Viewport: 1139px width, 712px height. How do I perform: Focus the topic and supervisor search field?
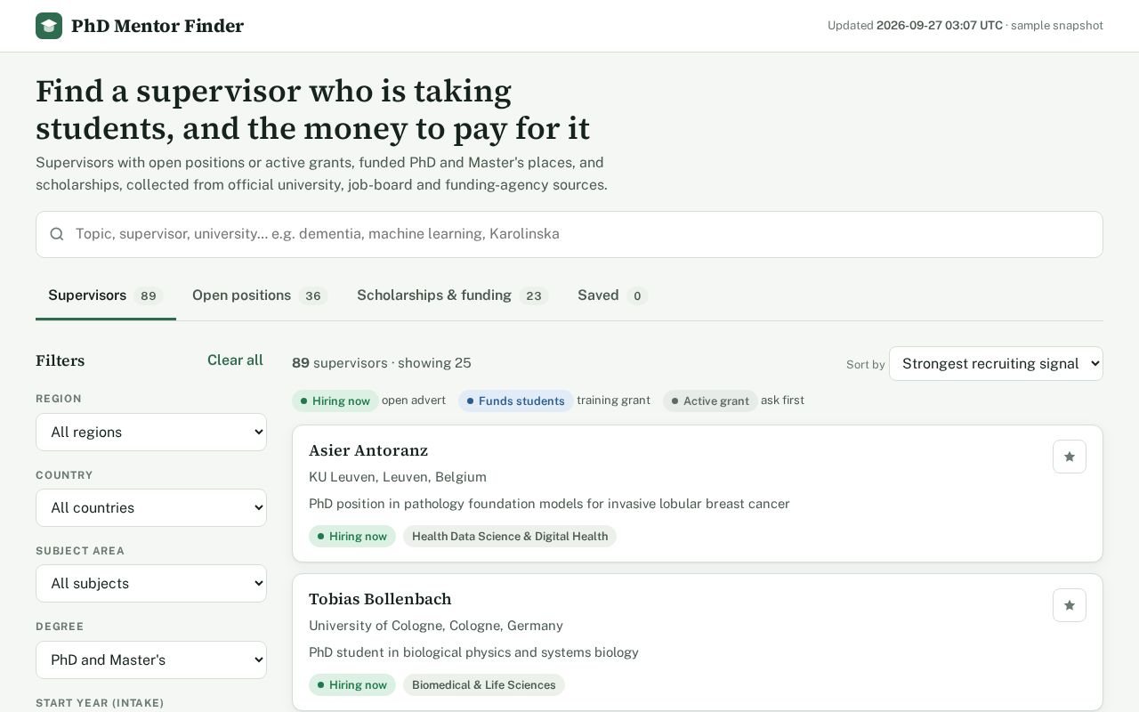coord(569,234)
